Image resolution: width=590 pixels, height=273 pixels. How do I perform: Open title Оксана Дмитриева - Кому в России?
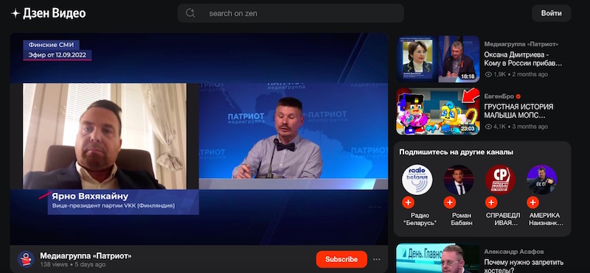point(523,59)
